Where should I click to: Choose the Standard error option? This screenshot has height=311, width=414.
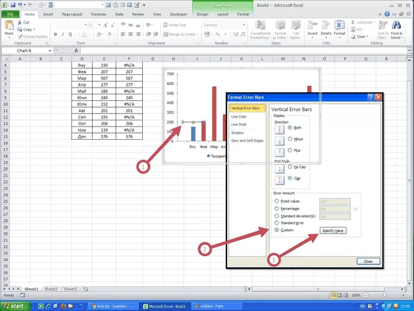(276, 223)
